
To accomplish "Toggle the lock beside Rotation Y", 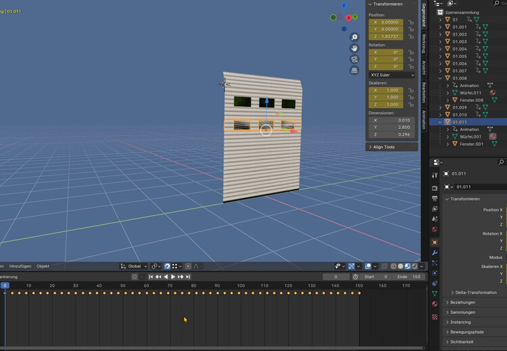I will coord(411,59).
